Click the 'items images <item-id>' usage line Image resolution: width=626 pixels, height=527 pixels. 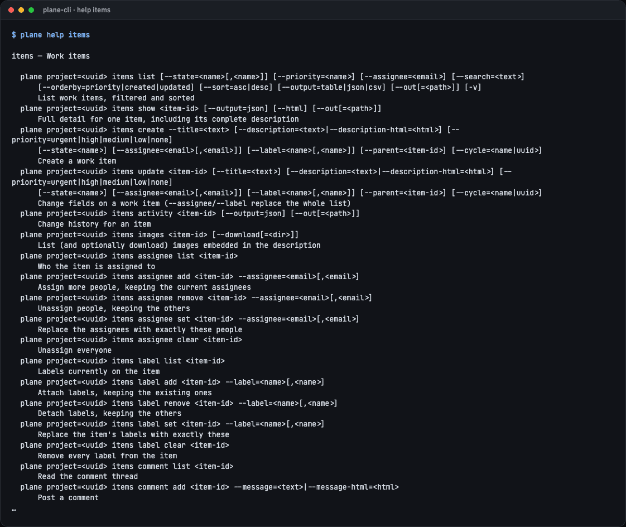160,234
